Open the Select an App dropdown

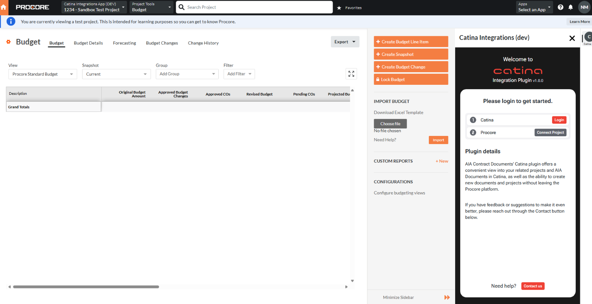pos(534,7)
